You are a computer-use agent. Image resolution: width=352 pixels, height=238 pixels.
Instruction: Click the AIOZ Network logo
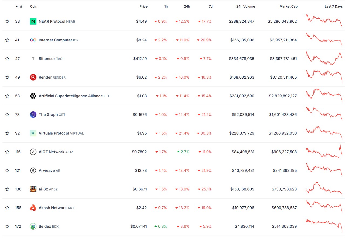tap(33, 152)
